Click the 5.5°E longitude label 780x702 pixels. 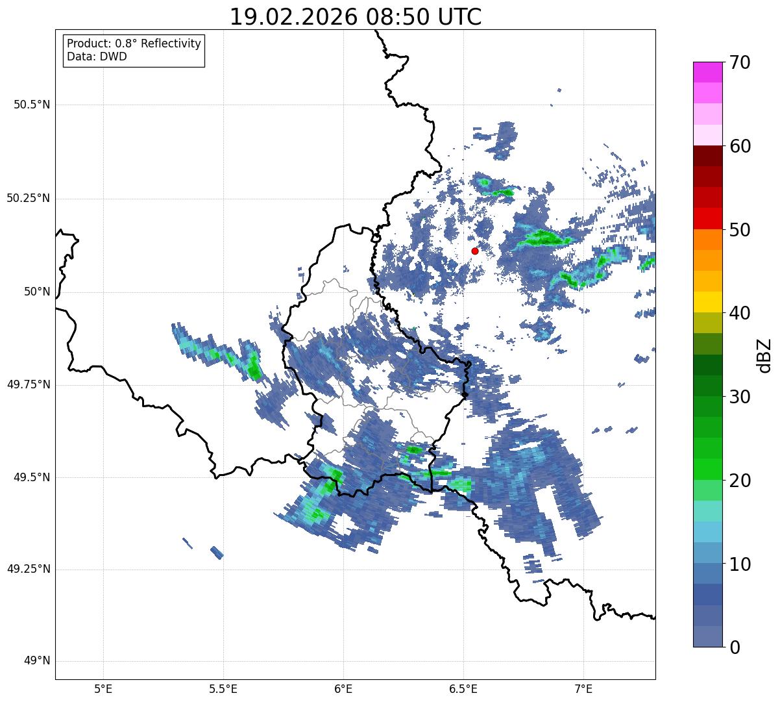tap(223, 689)
